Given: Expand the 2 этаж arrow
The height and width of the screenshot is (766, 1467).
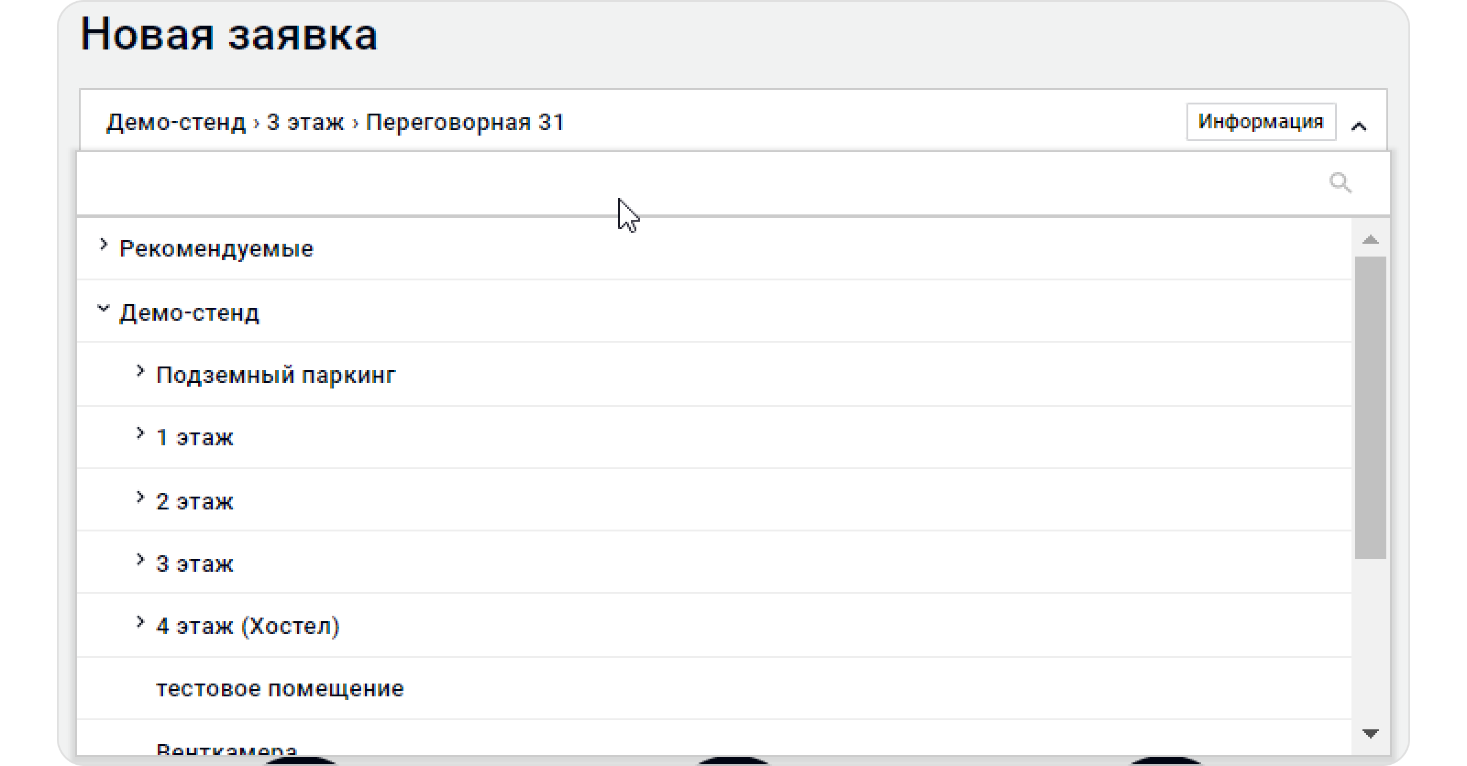Looking at the screenshot, I should (140, 498).
